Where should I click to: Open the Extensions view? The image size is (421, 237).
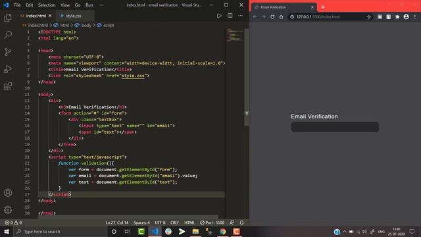coord(8,86)
